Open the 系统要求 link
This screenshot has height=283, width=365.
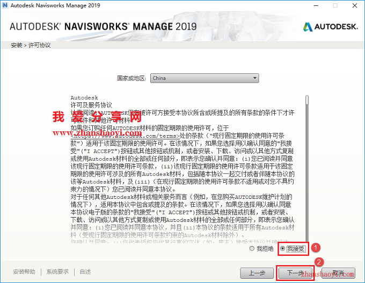coord(57,272)
